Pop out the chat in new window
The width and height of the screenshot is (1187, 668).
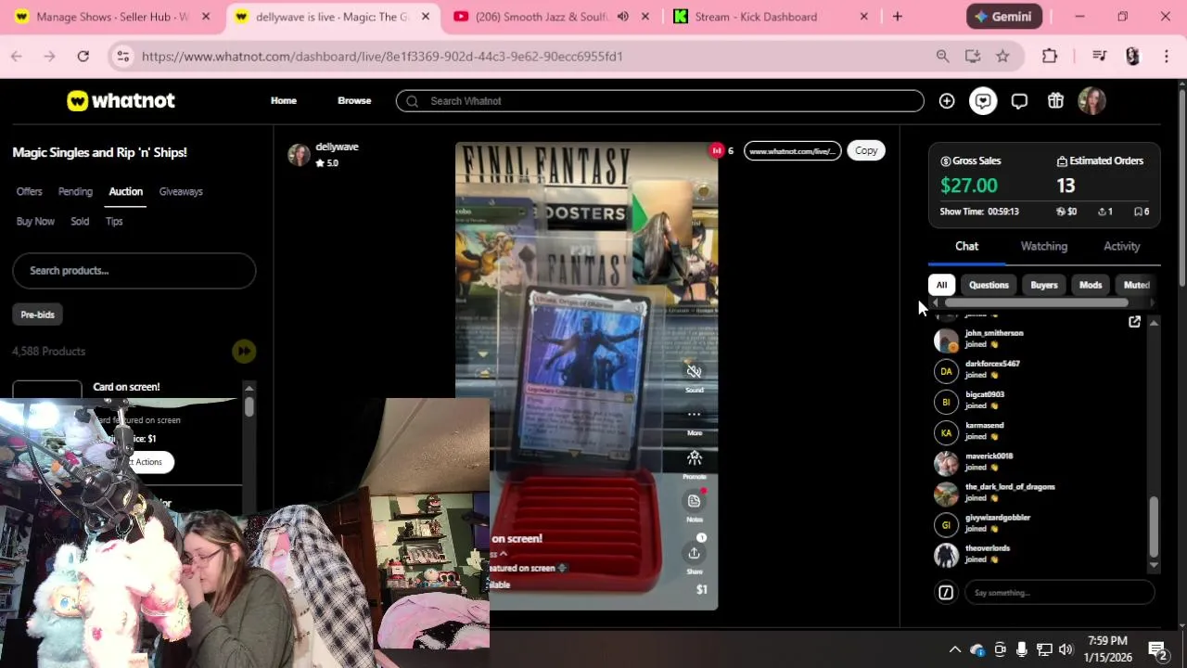click(x=1134, y=322)
